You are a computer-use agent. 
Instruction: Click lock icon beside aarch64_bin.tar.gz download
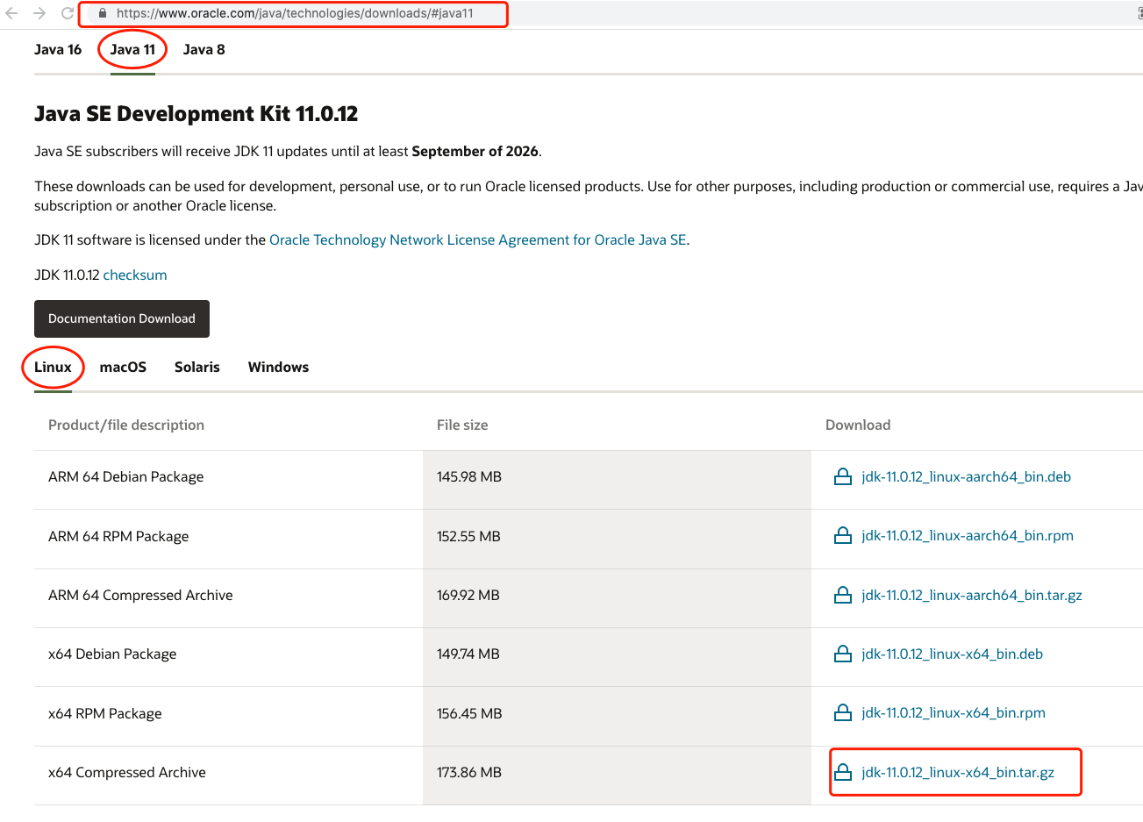coord(843,596)
